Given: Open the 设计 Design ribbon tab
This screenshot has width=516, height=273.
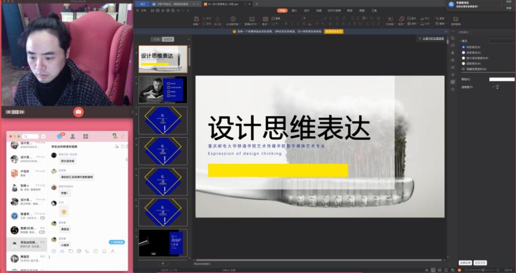Looking at the screenshot, I should tap(306, 10).
